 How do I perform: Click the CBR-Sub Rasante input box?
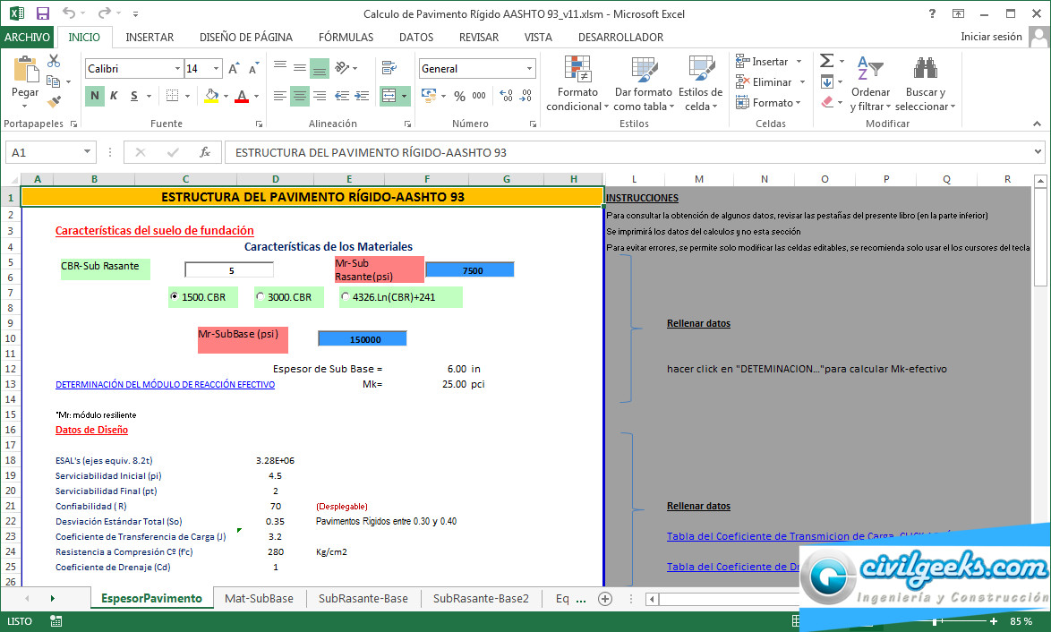[229, 269]
